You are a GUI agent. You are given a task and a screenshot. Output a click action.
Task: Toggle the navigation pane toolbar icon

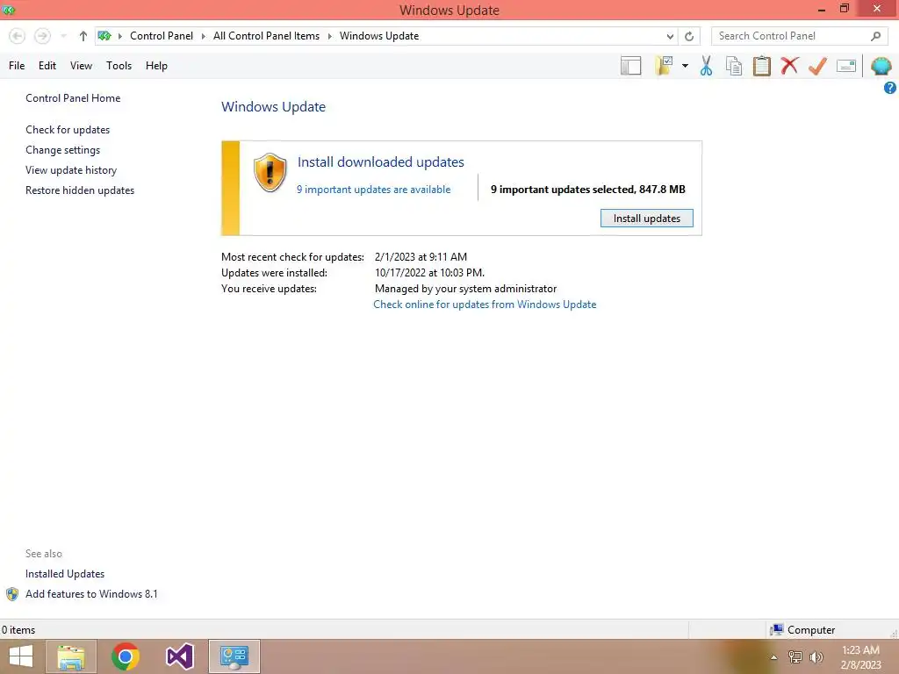tap(630, 66)
